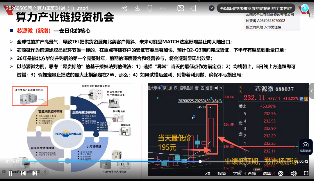Open the 查找 search-in-video feature

[252, 173]
